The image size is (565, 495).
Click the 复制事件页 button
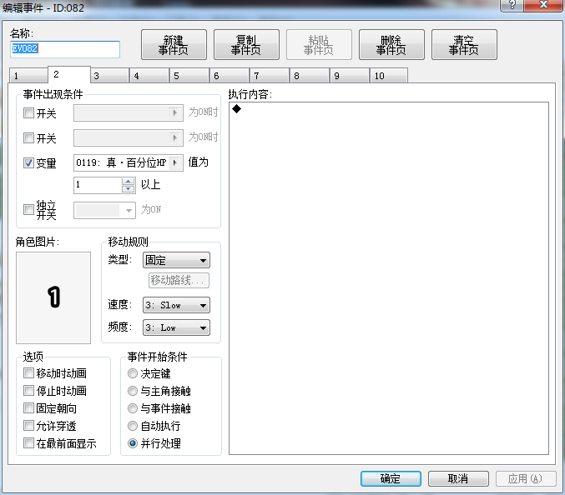[x=246, y=45]
